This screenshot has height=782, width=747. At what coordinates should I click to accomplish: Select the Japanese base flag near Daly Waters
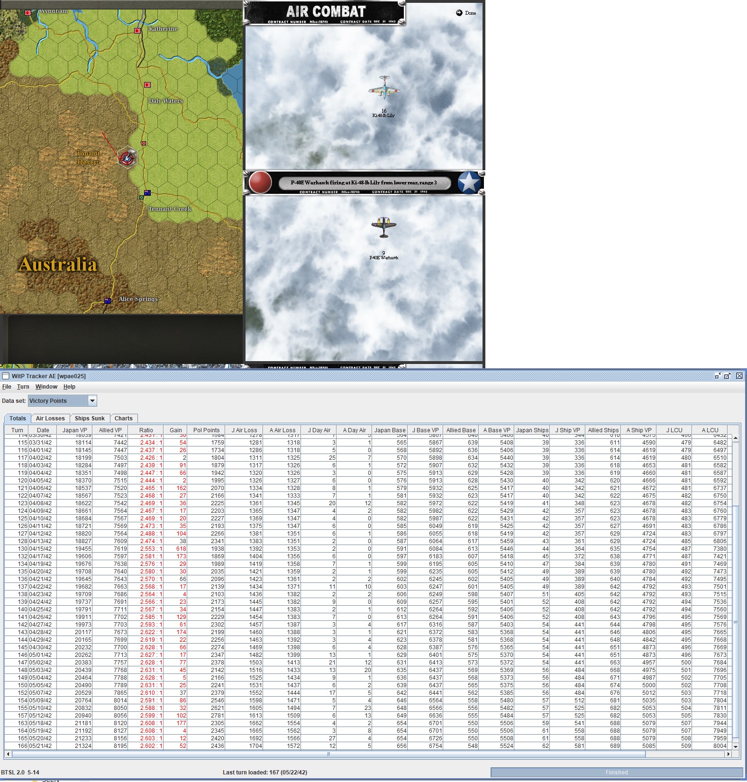click(147, 85)
